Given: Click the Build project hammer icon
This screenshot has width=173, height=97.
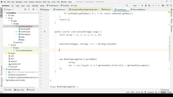Looking at the screenshot, I should [x=127, y=5].
